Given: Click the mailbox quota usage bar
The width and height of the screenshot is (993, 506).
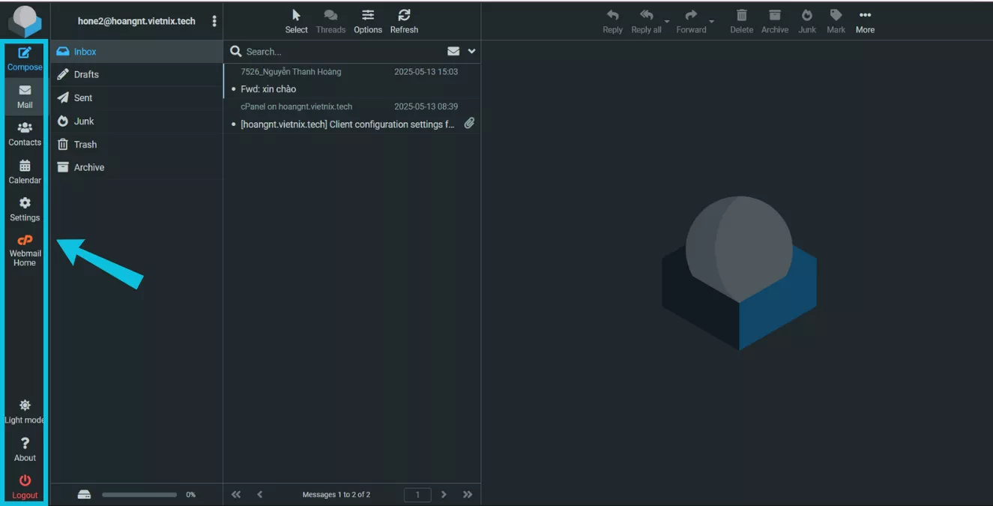Looking at the screenshot, I should [x=139, y=494].
